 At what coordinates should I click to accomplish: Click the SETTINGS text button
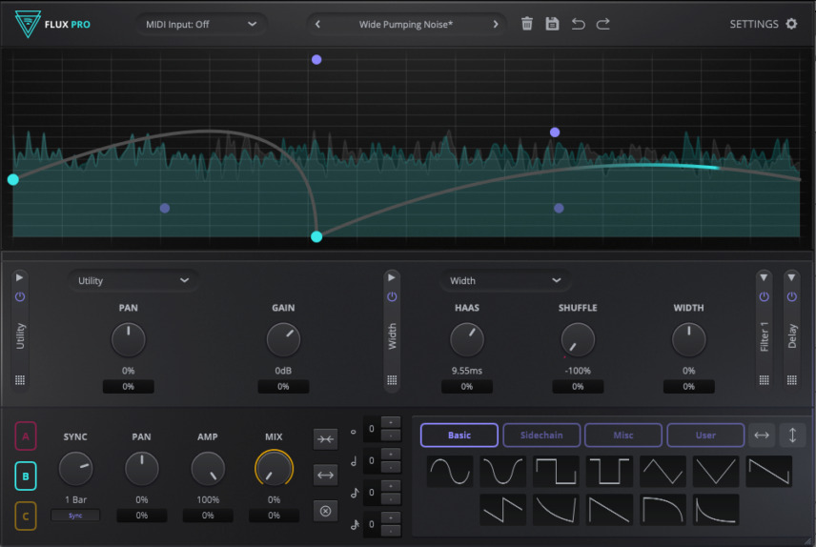[x=753, y=24]
